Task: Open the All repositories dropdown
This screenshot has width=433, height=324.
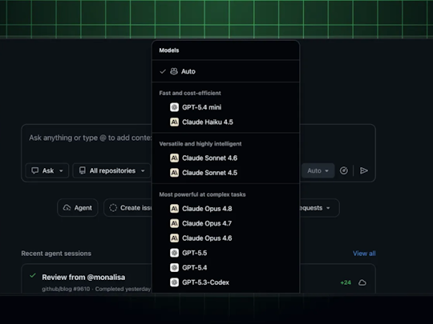Action: pos(111,171)
